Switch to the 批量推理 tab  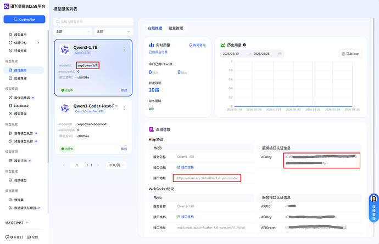tap(176, 28)
